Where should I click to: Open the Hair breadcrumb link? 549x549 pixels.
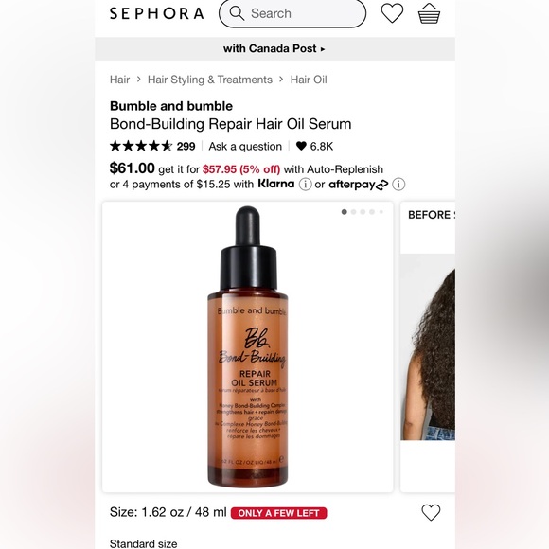pyautogui.click(x=120, y=80)
